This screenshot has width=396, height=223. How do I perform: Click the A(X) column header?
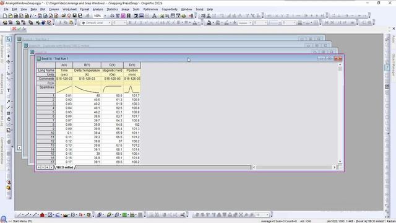point(64,65)
